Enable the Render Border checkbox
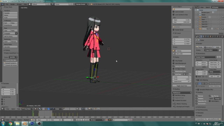This screenshot has height=126, width=224. pyautogui.click(x=174, y=30)
